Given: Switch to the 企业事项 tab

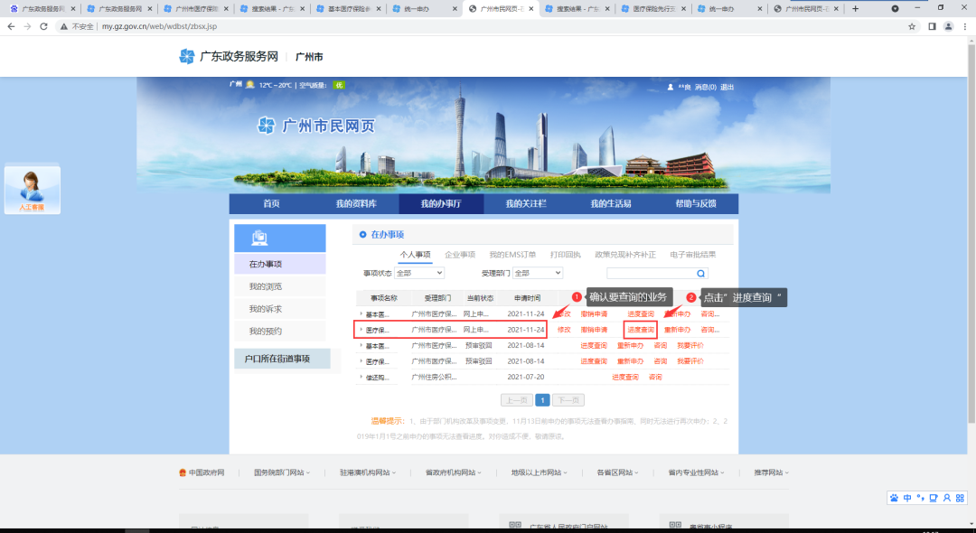Looking at the screenshot, I should [460, 255].
